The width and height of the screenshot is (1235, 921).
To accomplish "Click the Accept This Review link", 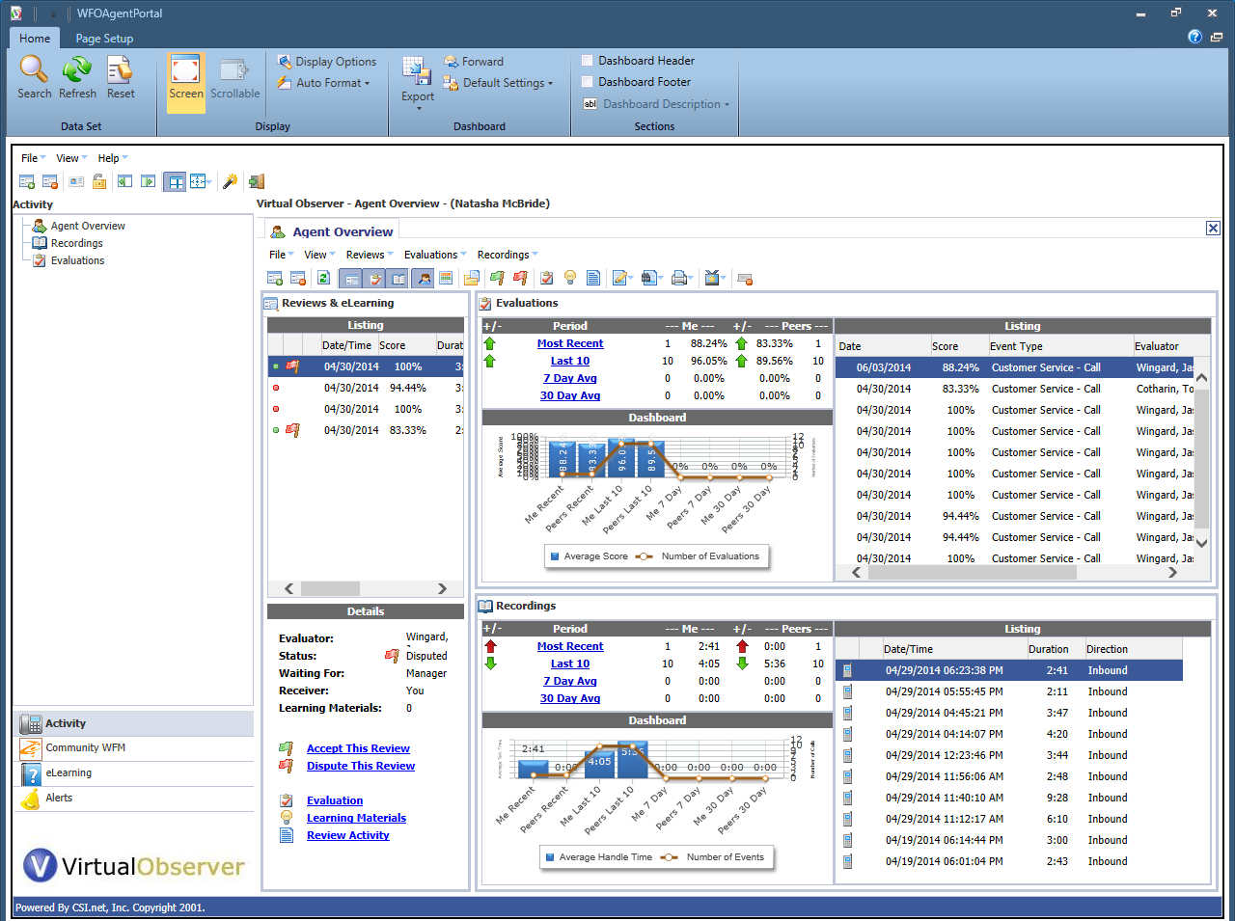I will click(x=358, y=748).
